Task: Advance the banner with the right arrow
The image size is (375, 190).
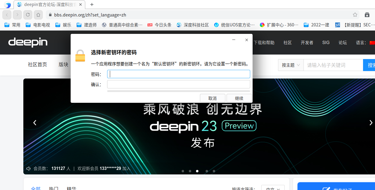Action: 371,123
